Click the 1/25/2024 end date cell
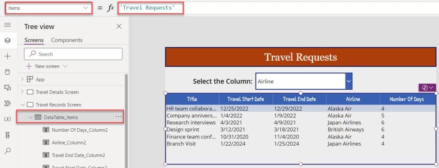 coord(286,144)
